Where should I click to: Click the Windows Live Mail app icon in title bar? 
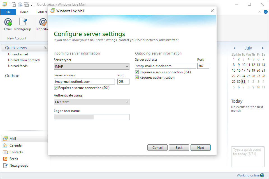[x=5, y=4]
